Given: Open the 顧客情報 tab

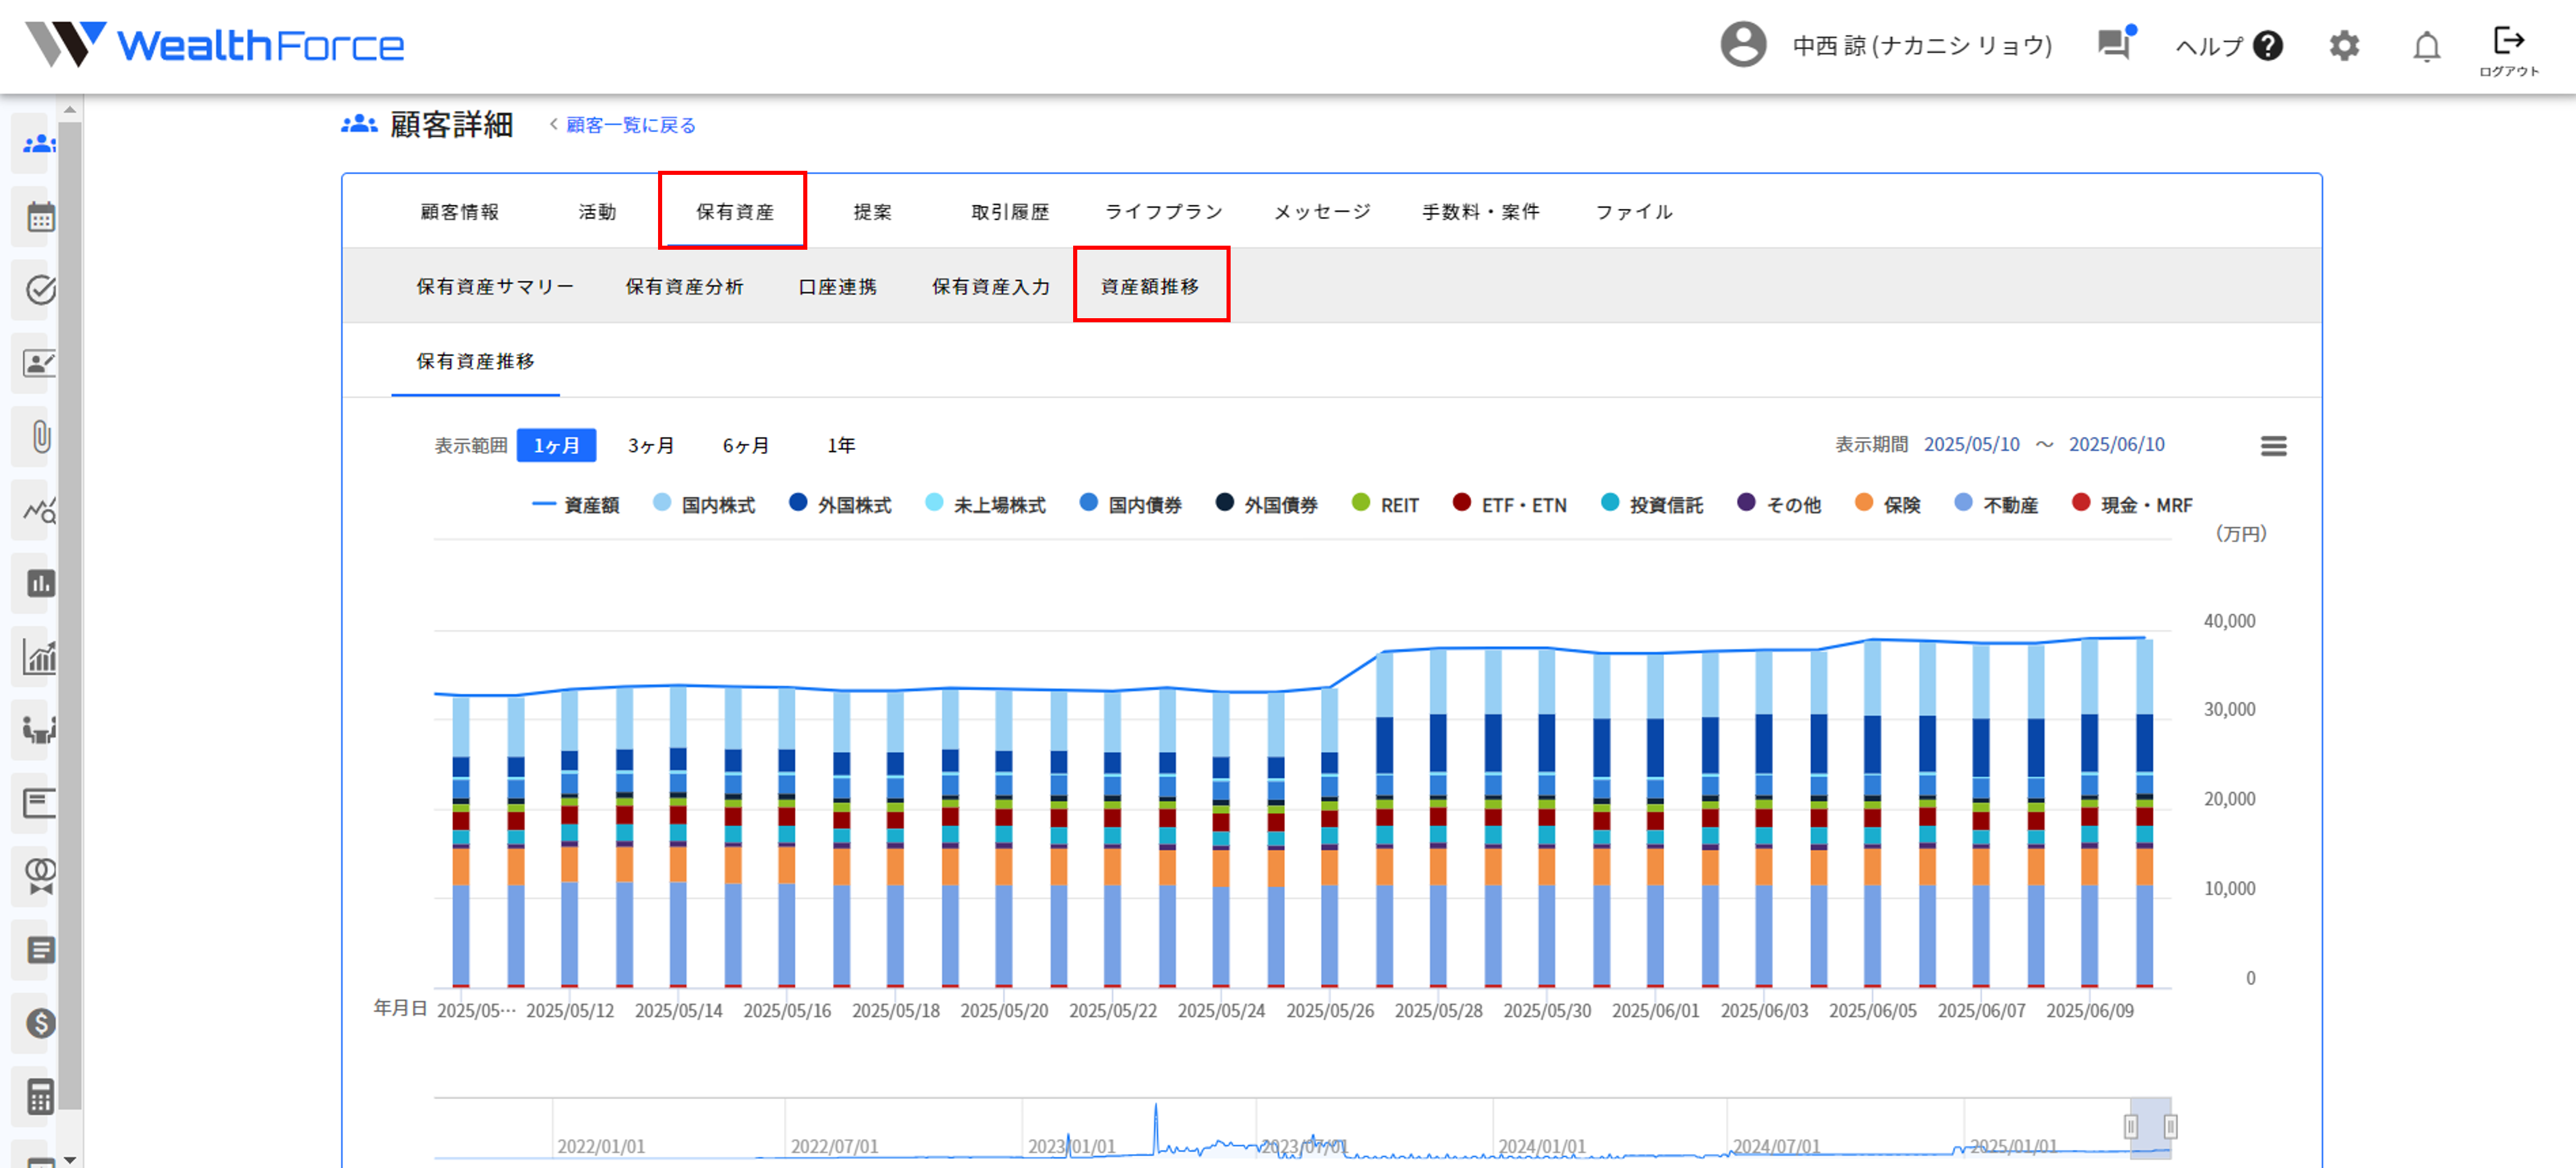Looking at the screenshot, I should pyautogui.click(x=460, y=211).
